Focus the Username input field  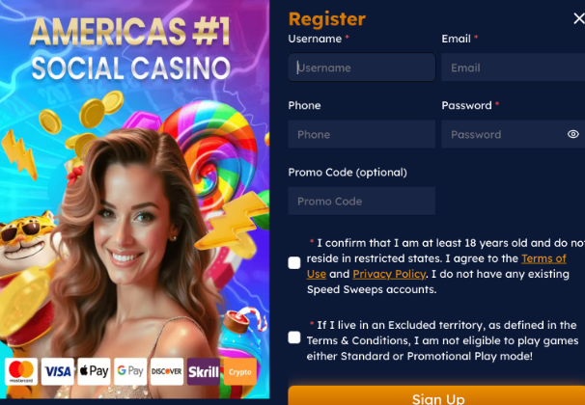(x=361, y=67)
